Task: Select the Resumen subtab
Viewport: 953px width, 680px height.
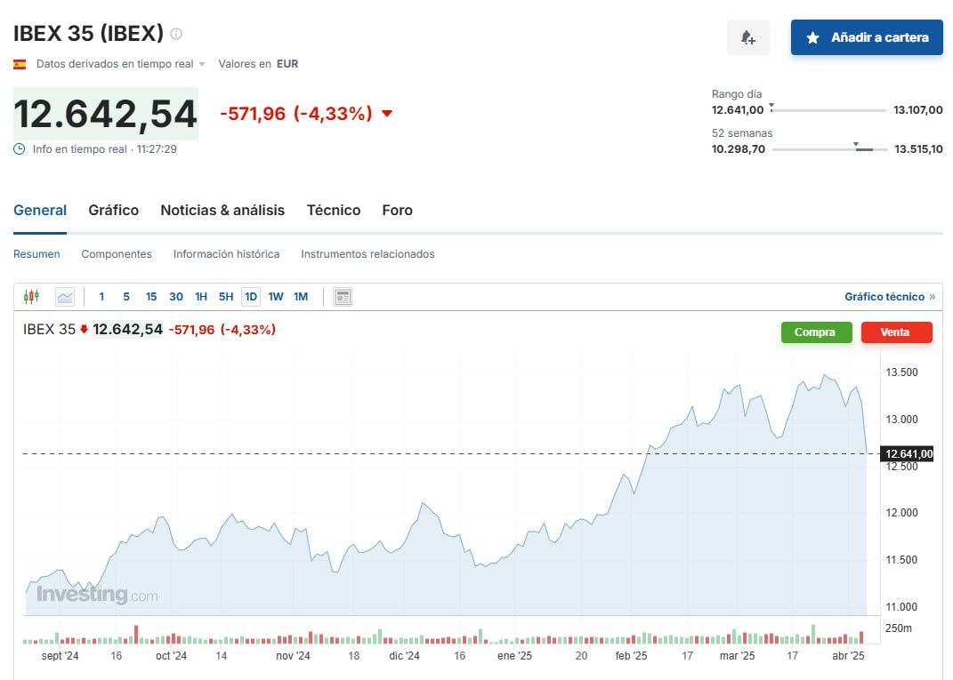Action: pyautogui.click(x=36, y=254)
